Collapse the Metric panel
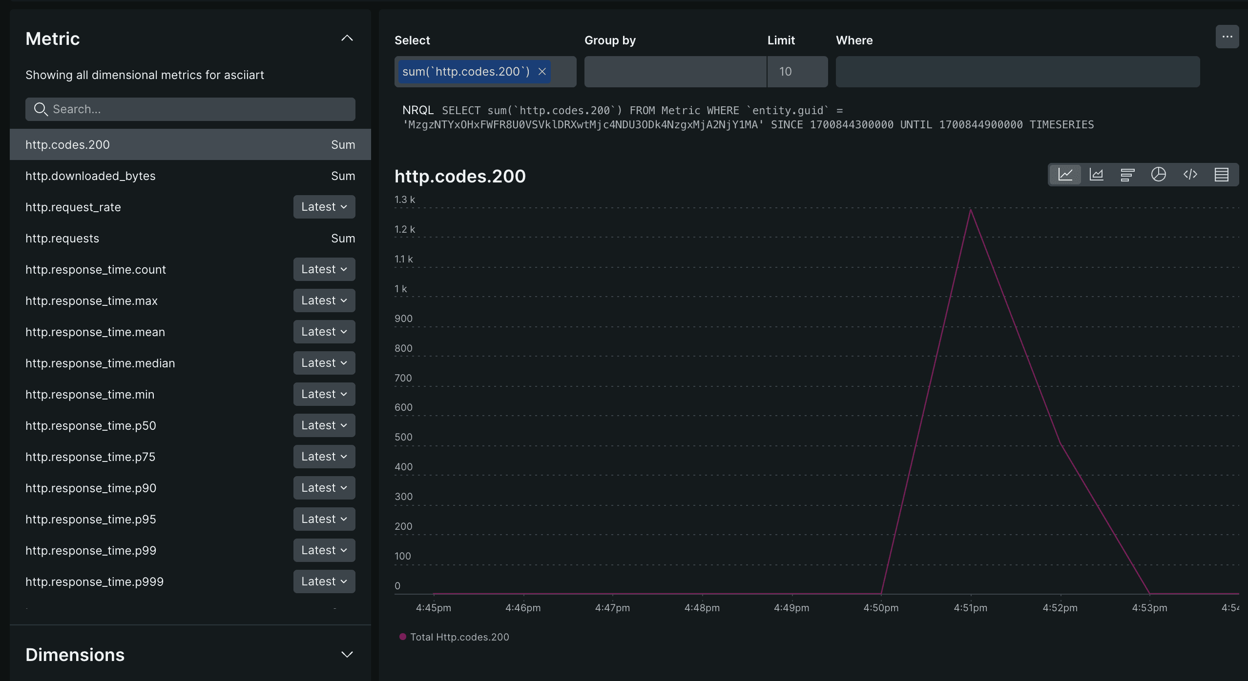1248x681 pixels. 347,38
